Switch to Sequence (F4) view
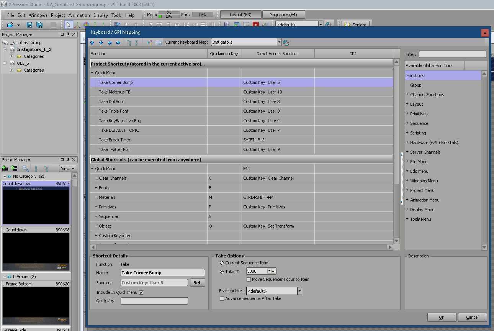 tap(283, 15)
